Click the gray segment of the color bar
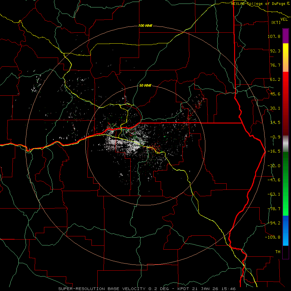Image resolution: width=291 pixels, height=291 pixels. click(x=286, y=144)
